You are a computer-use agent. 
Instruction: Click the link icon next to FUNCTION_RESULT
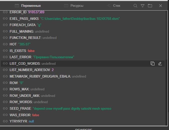click(x=5, y=38)
